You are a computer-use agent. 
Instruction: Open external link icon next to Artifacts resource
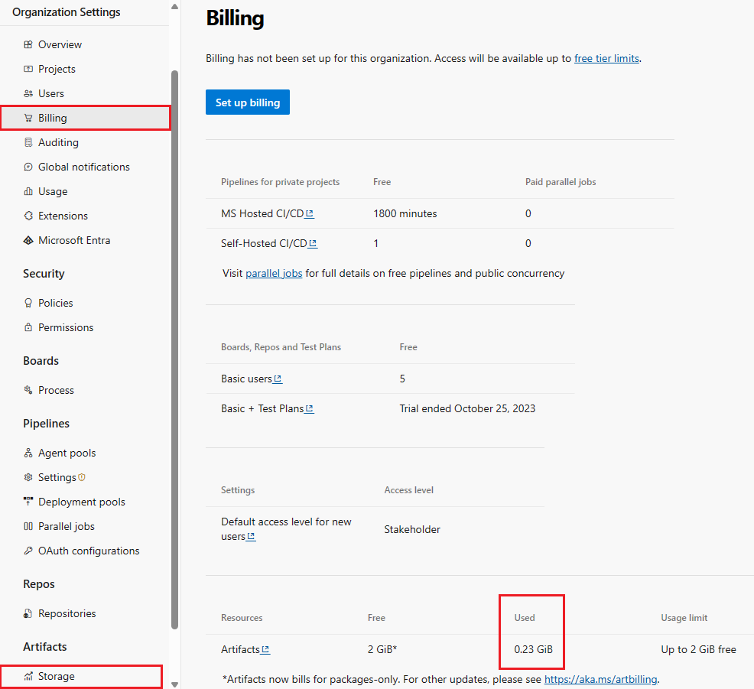pos(265,650)
